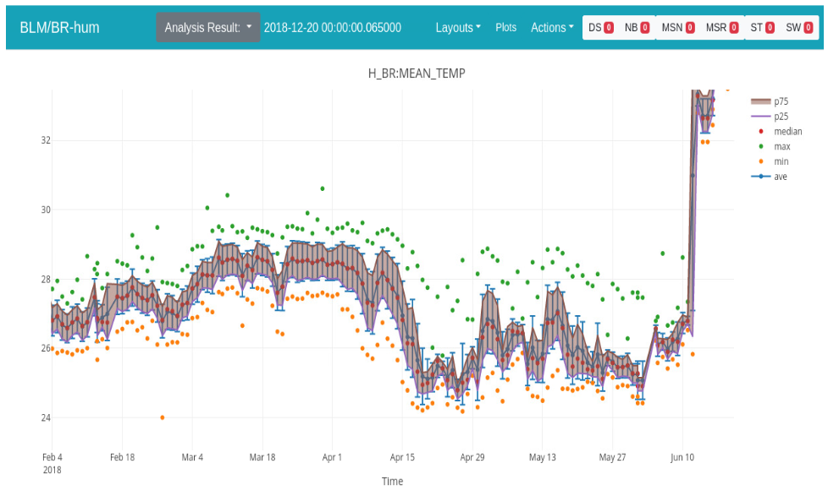
Task: Expand the Layouts menu
Action: point(458,27)
